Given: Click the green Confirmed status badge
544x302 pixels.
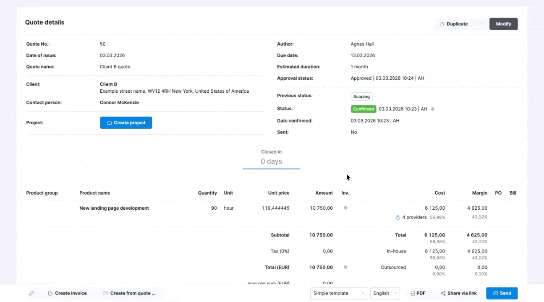Looking at the screenshot, I should click(364, 109).
